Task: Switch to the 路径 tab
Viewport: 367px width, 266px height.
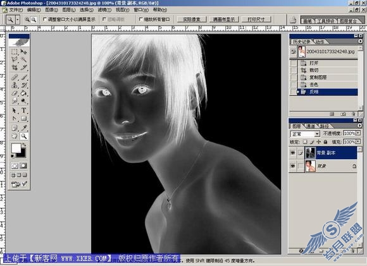Action: 324,126
